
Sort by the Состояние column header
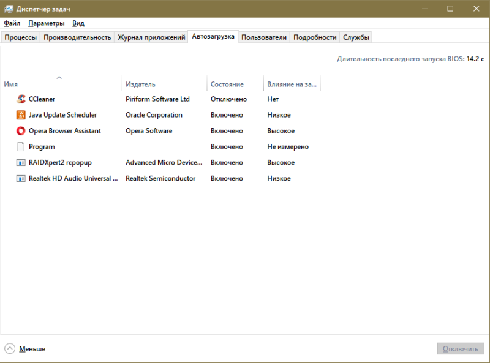point(235,83)
